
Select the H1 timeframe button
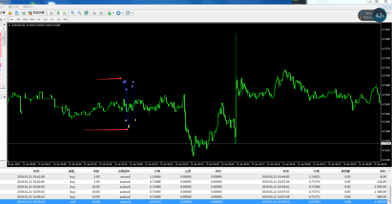click(39, 19)
